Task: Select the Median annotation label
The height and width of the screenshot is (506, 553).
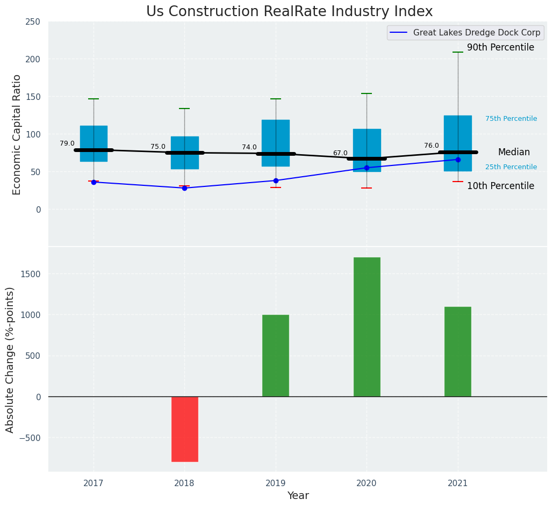Action: [513, 153]
